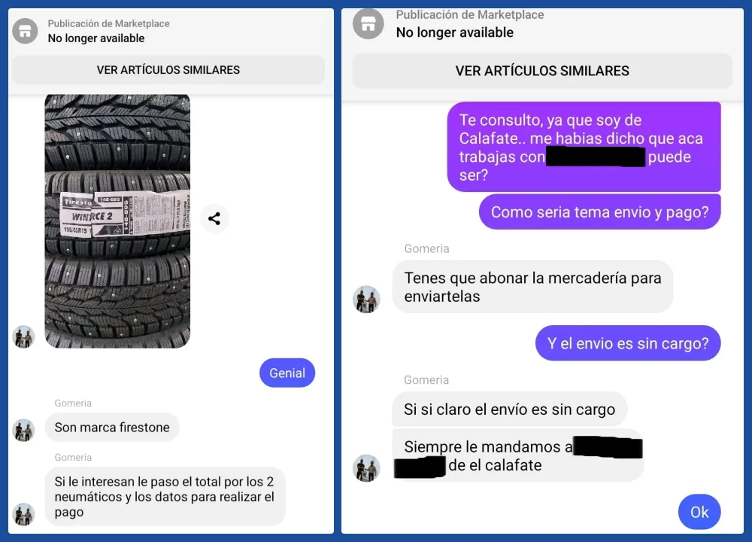Open the Marketplace store icon in the right chat
This screenshot has width=752, height=542.
[368, 24]
